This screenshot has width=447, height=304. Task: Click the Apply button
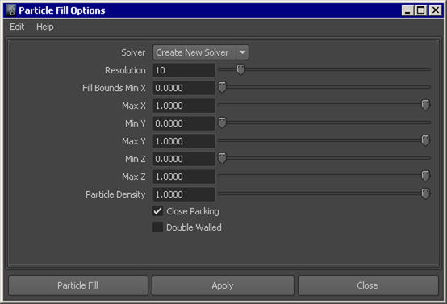[x=223, y=285]
